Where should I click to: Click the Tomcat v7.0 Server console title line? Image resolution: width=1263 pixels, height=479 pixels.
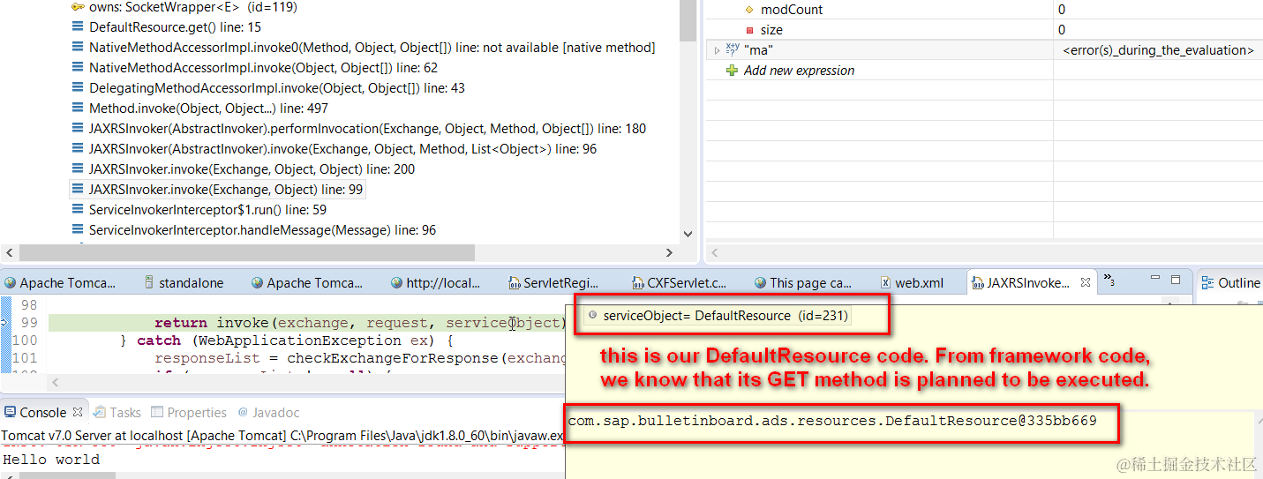click(282, 436)
